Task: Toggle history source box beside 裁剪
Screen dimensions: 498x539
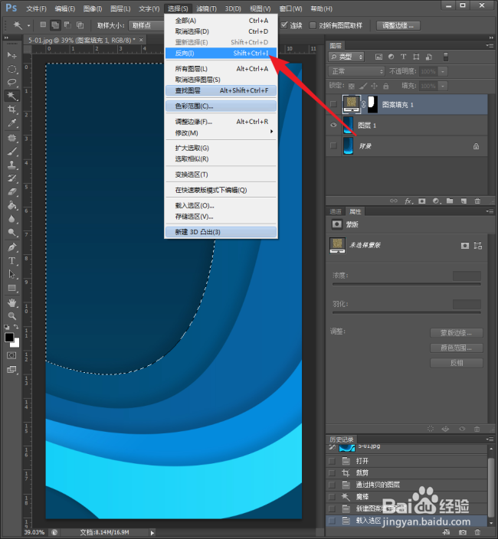Action: (x=332, y=473)
